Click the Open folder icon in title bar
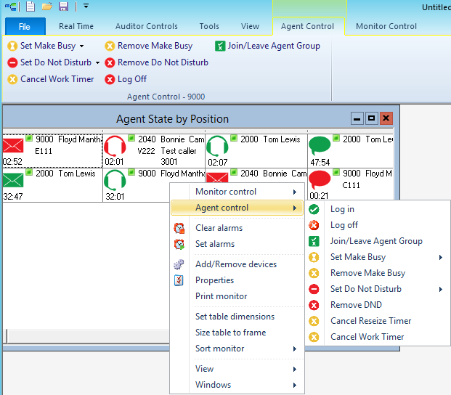Image resolution: width=451 pixels, height=395 pixels. pyautogui.click(x=47, y=7)
